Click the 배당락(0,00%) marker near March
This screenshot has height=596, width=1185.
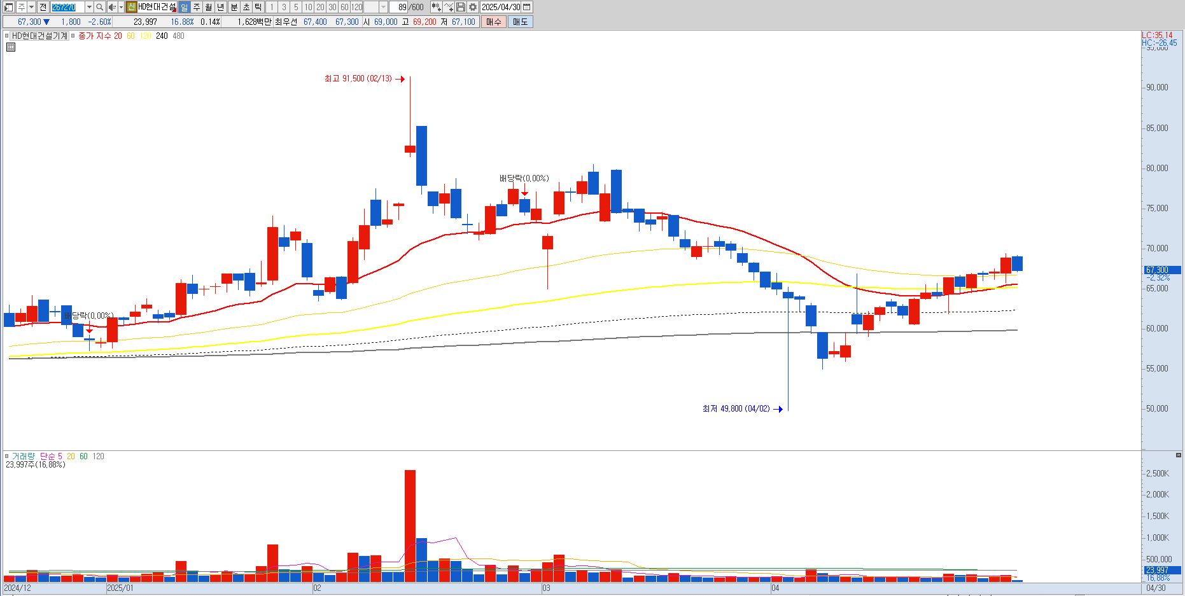pyautogui.click(x=524, y=178)
